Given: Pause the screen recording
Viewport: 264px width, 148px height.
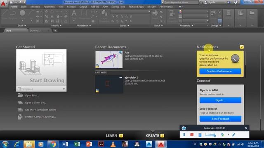Looking at the screenshot, I should pos(184,134).
